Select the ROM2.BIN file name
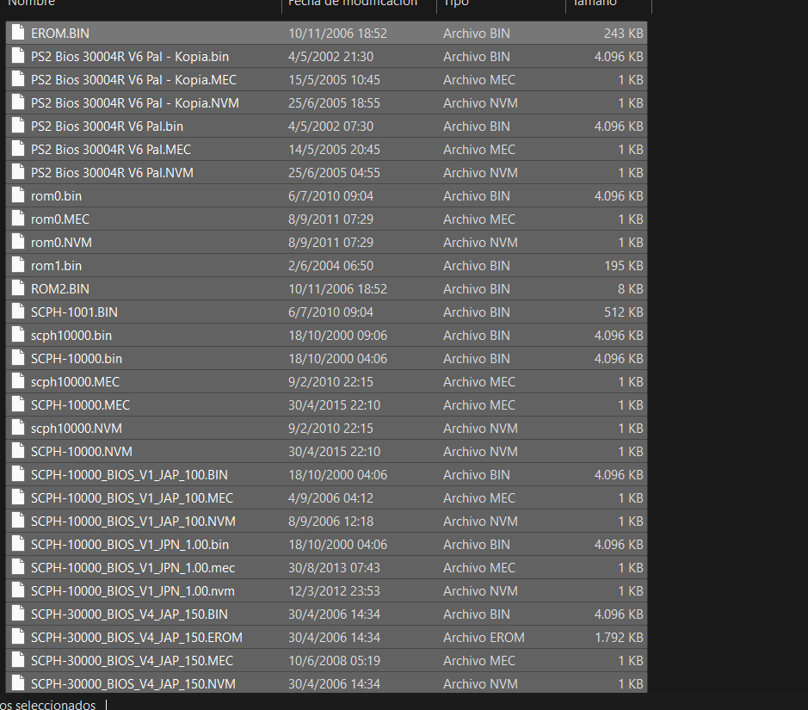Screen dimensions: 808x710 click(x=59, y=289)
